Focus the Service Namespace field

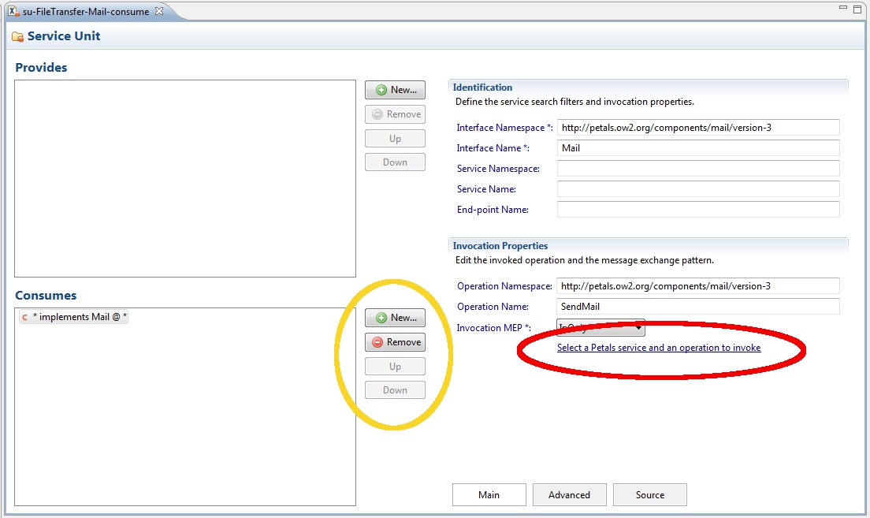click(697, 169)
